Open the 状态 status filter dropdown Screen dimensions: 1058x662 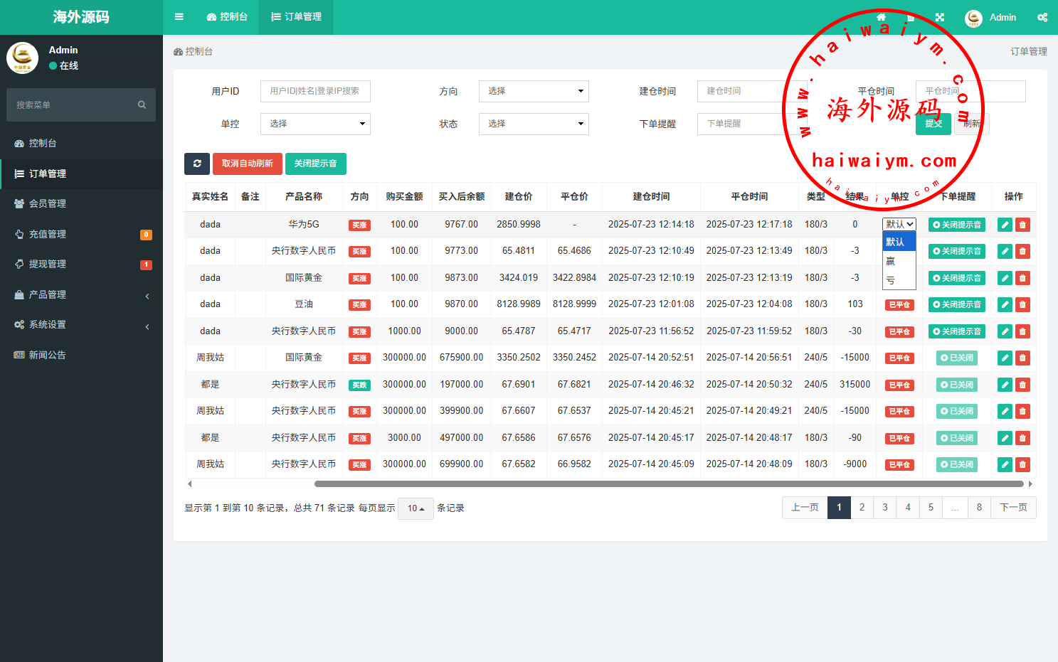click(534, 124)
